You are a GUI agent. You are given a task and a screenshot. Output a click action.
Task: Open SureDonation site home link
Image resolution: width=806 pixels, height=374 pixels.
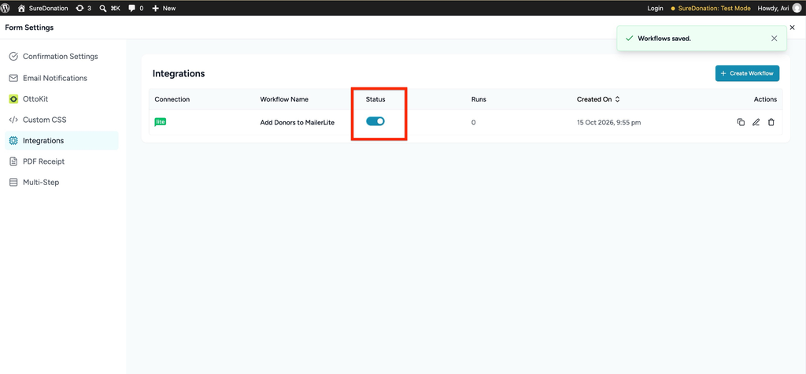coord(43,8)
